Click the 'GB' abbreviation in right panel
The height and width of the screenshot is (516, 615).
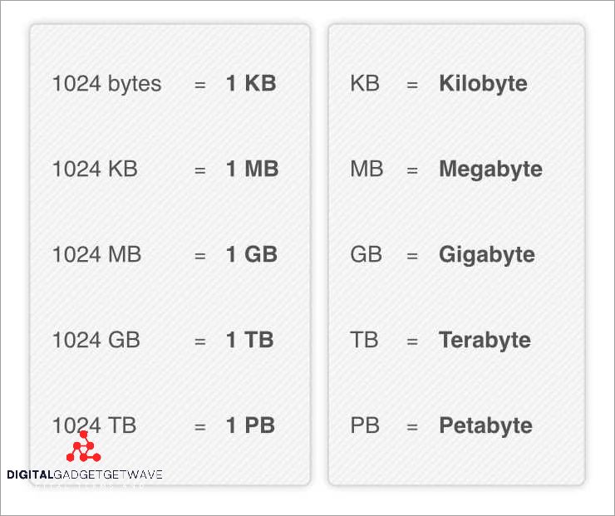pyautogui.click(x=367, y=255)
